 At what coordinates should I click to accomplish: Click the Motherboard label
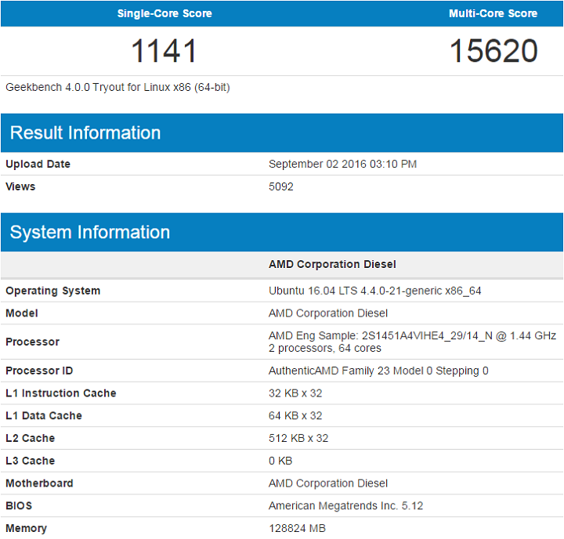pyautogui.click(x=39, y=483)
